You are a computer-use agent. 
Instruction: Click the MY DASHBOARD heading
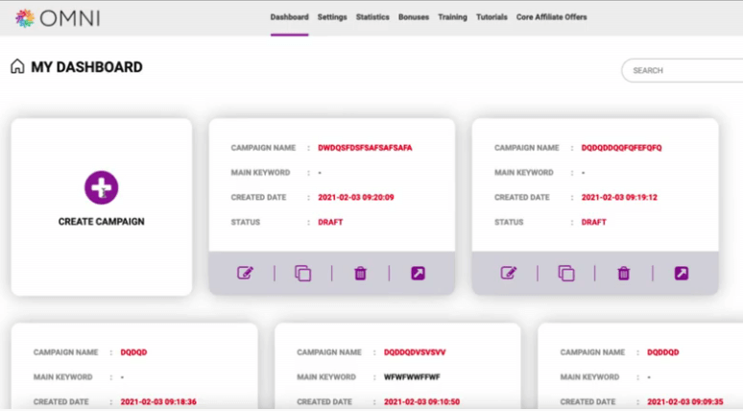86,67
